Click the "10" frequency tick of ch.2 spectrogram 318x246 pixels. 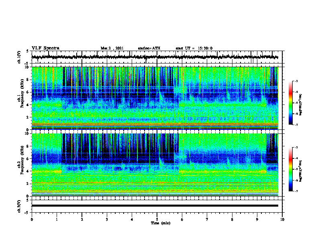point(27,133)
